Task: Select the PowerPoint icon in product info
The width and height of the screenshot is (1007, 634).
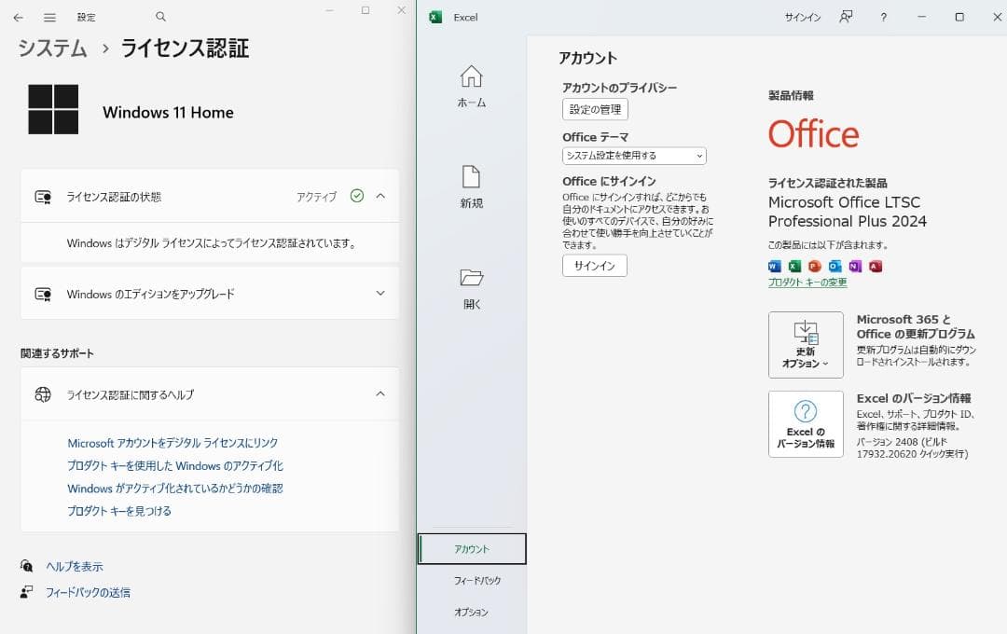Action: [814, 267]
